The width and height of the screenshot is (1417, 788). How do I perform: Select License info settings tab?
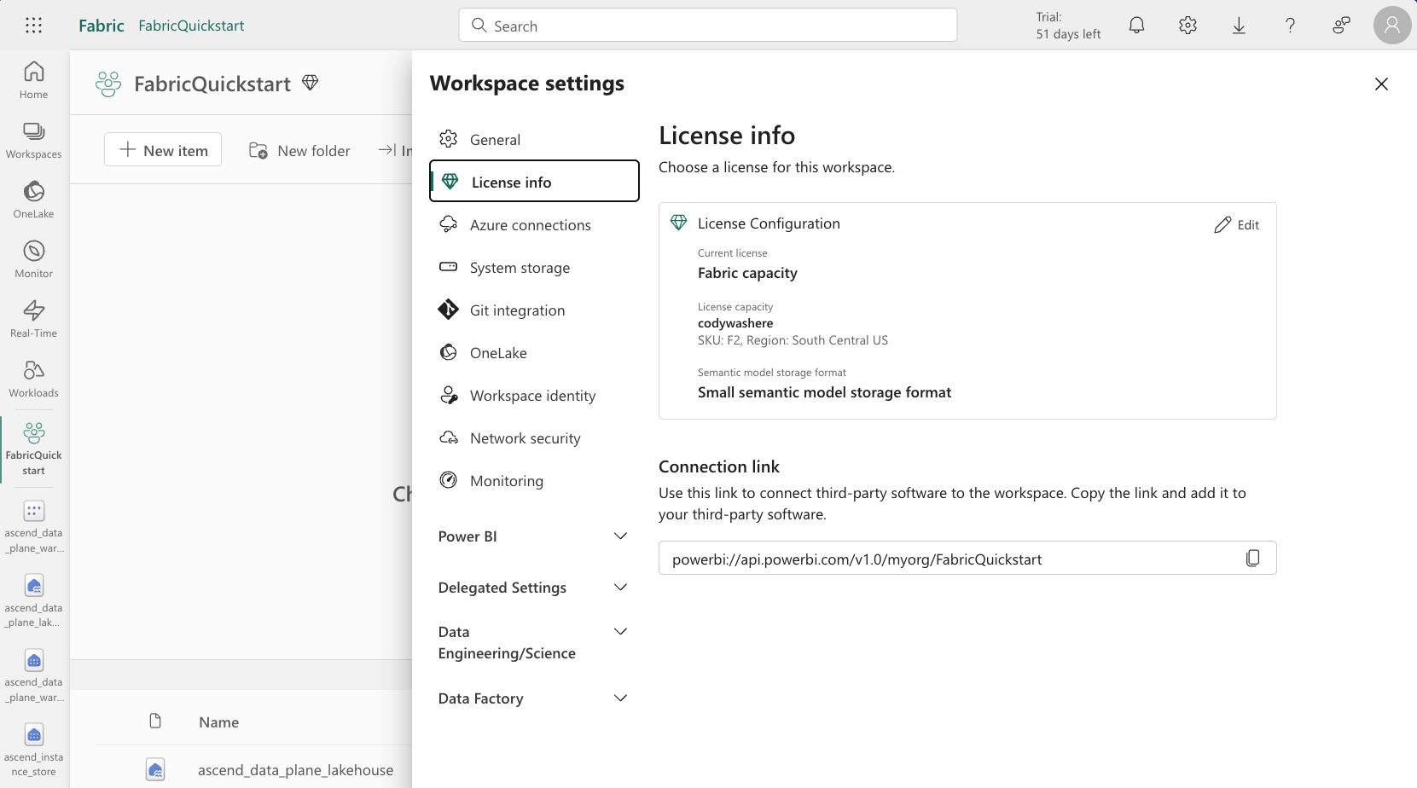[x=534, y=181]
